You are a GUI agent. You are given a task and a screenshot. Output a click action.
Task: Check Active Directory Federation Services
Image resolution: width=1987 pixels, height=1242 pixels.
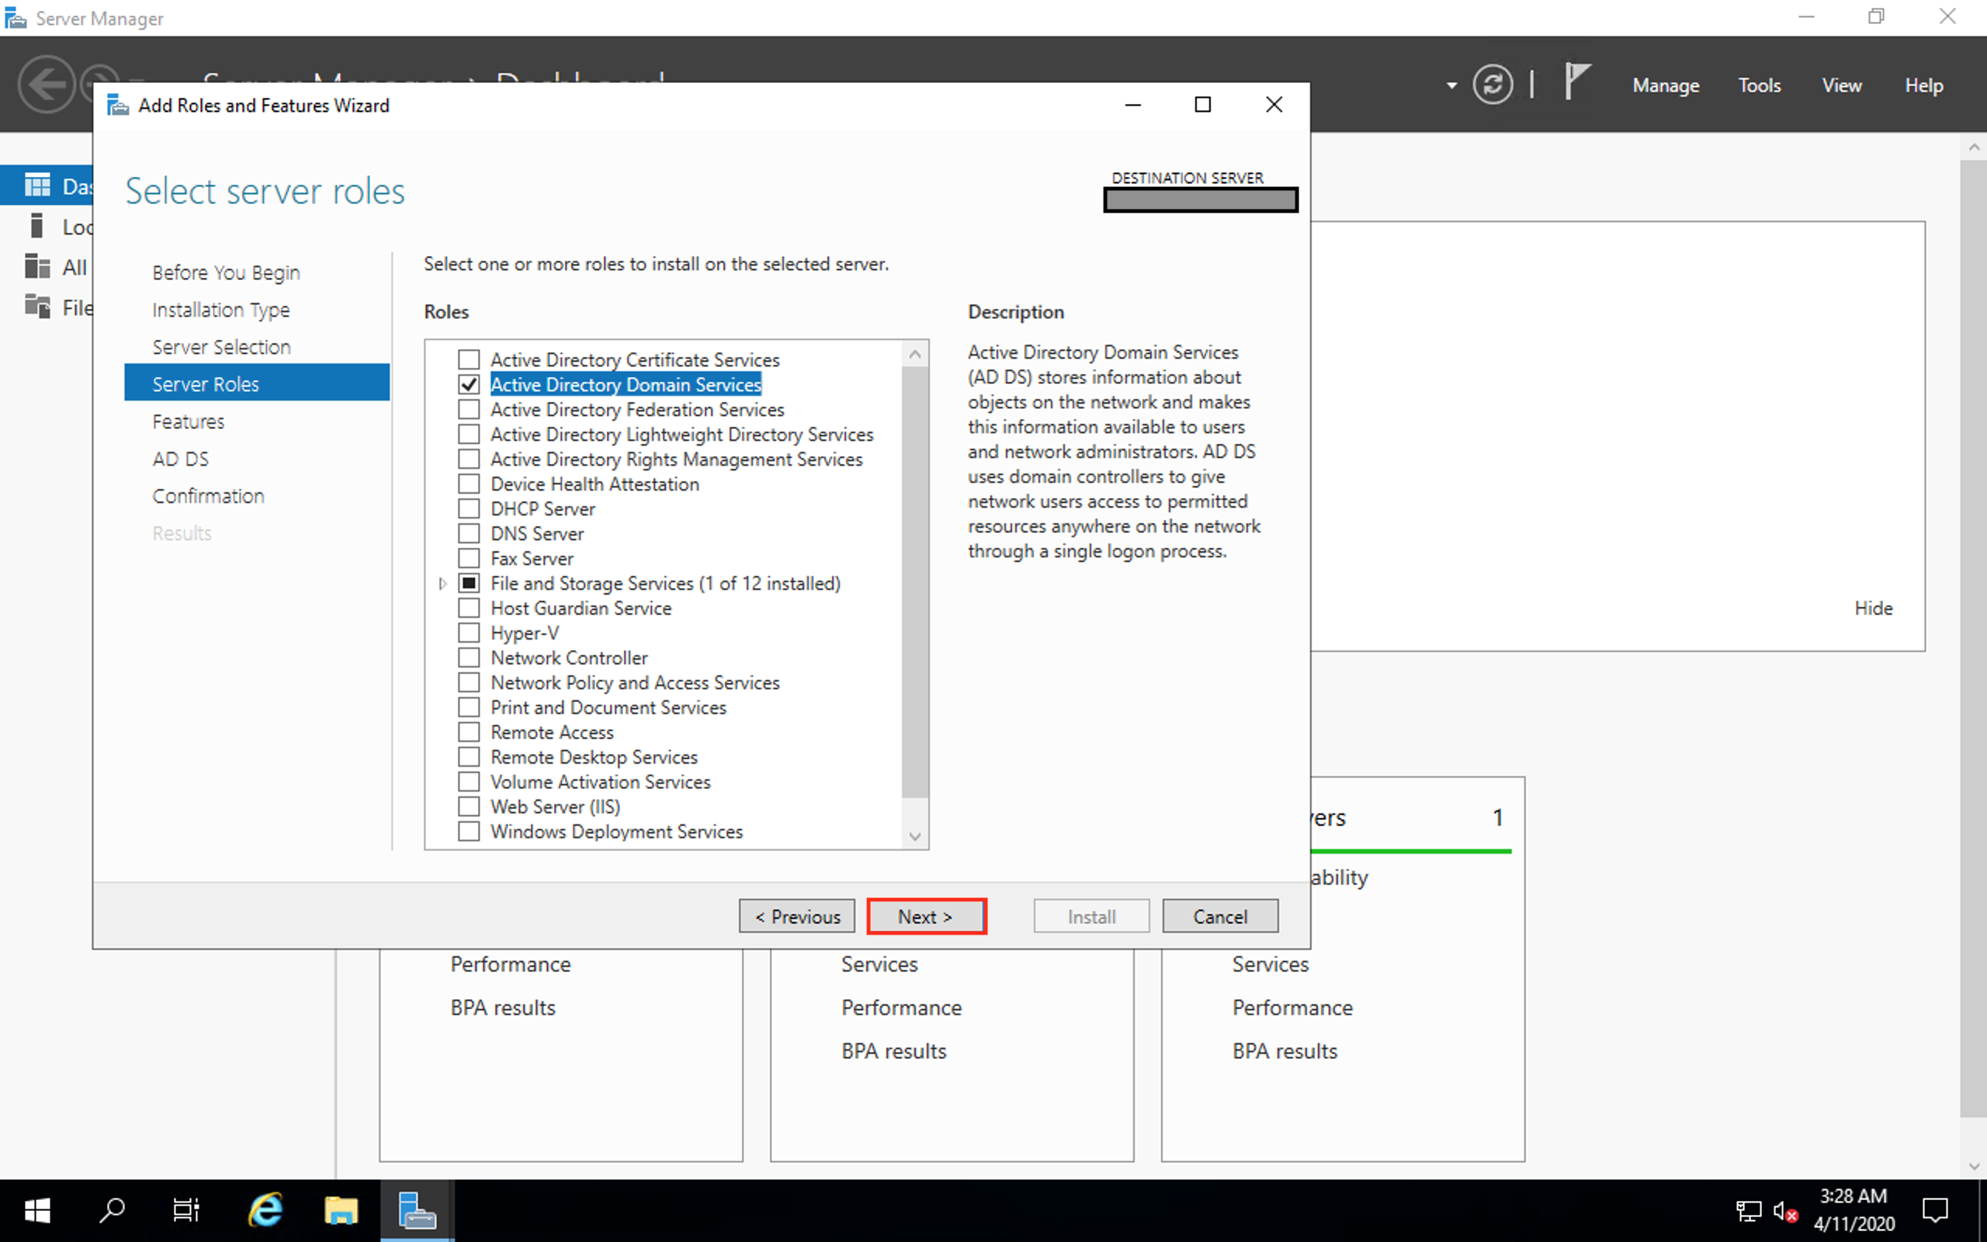pyautogui.click(x=469, y=409)
